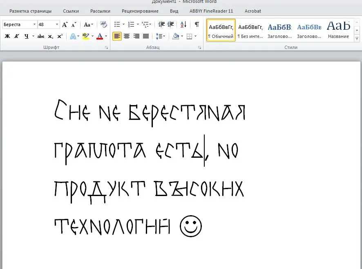Image resolution: width=362 pixels, height=269 pixels.
Task: Open the font size 48 dropdown
Action: pos(57,24)
